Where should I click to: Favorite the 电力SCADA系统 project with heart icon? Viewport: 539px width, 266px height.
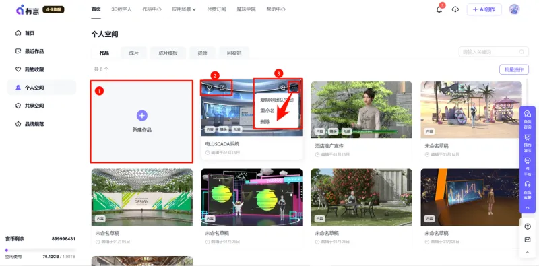209,88
